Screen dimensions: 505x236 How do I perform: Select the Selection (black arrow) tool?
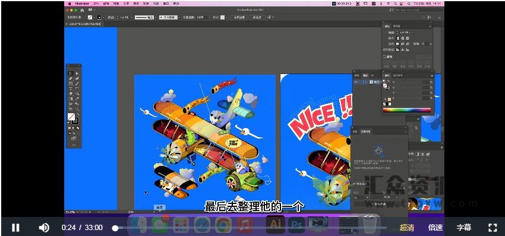(x=71, y=74)
